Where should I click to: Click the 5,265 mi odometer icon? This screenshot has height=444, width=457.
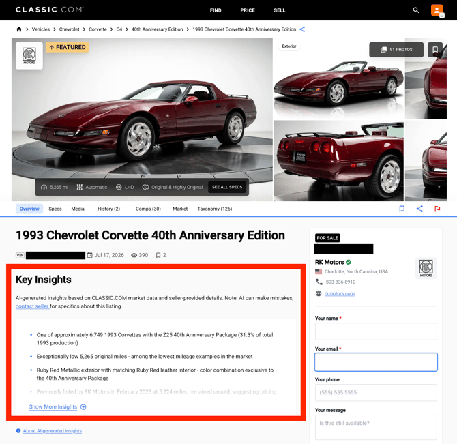coord(44,187)
